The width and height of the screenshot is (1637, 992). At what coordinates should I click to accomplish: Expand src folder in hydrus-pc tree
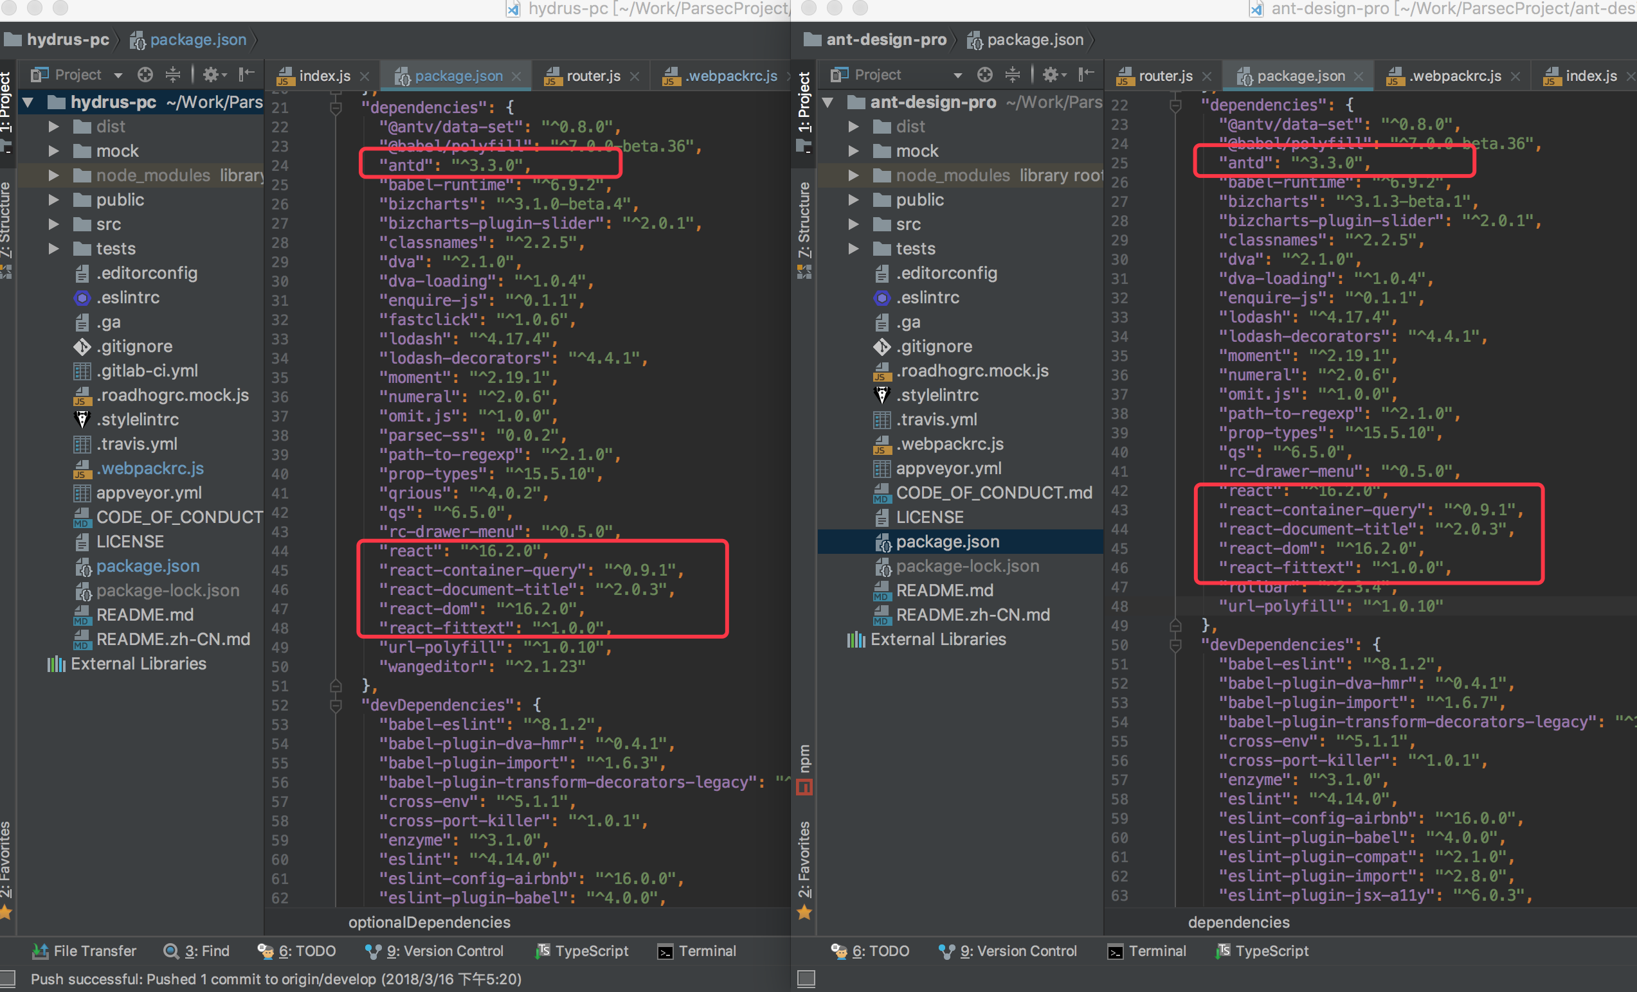coord(54,224)
